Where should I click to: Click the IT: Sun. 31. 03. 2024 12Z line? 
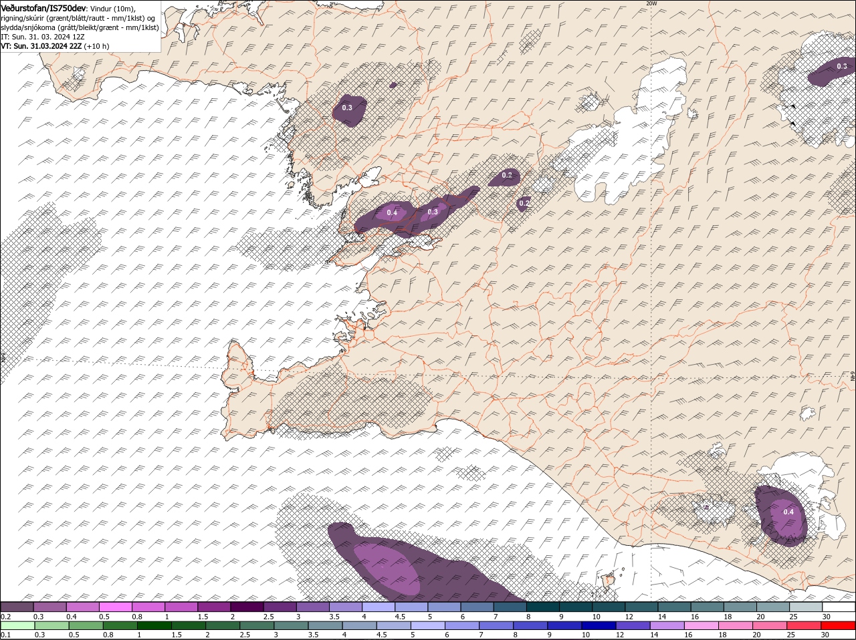43,37
